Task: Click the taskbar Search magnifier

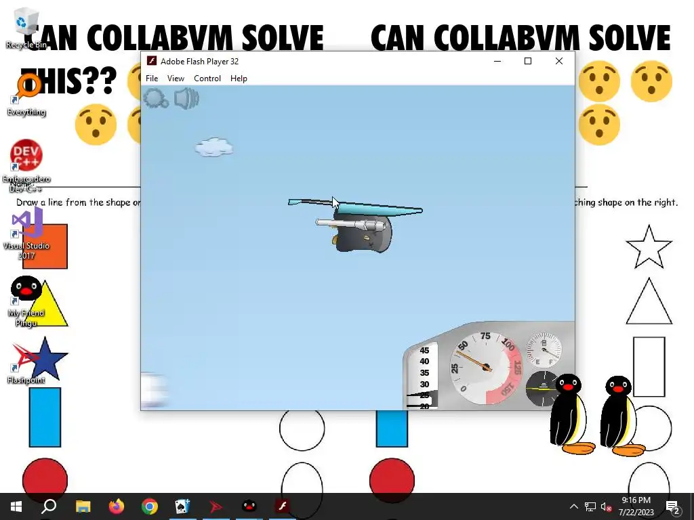Action: (49, 506)
